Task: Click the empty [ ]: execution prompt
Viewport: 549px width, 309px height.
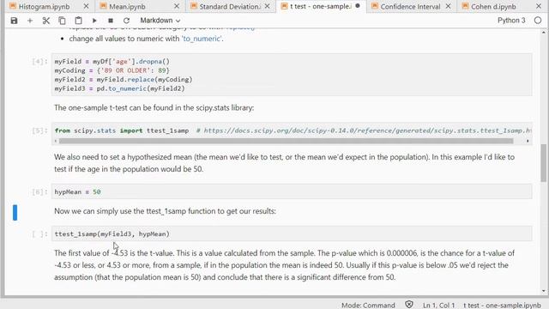Action: [x=39, y=234]
